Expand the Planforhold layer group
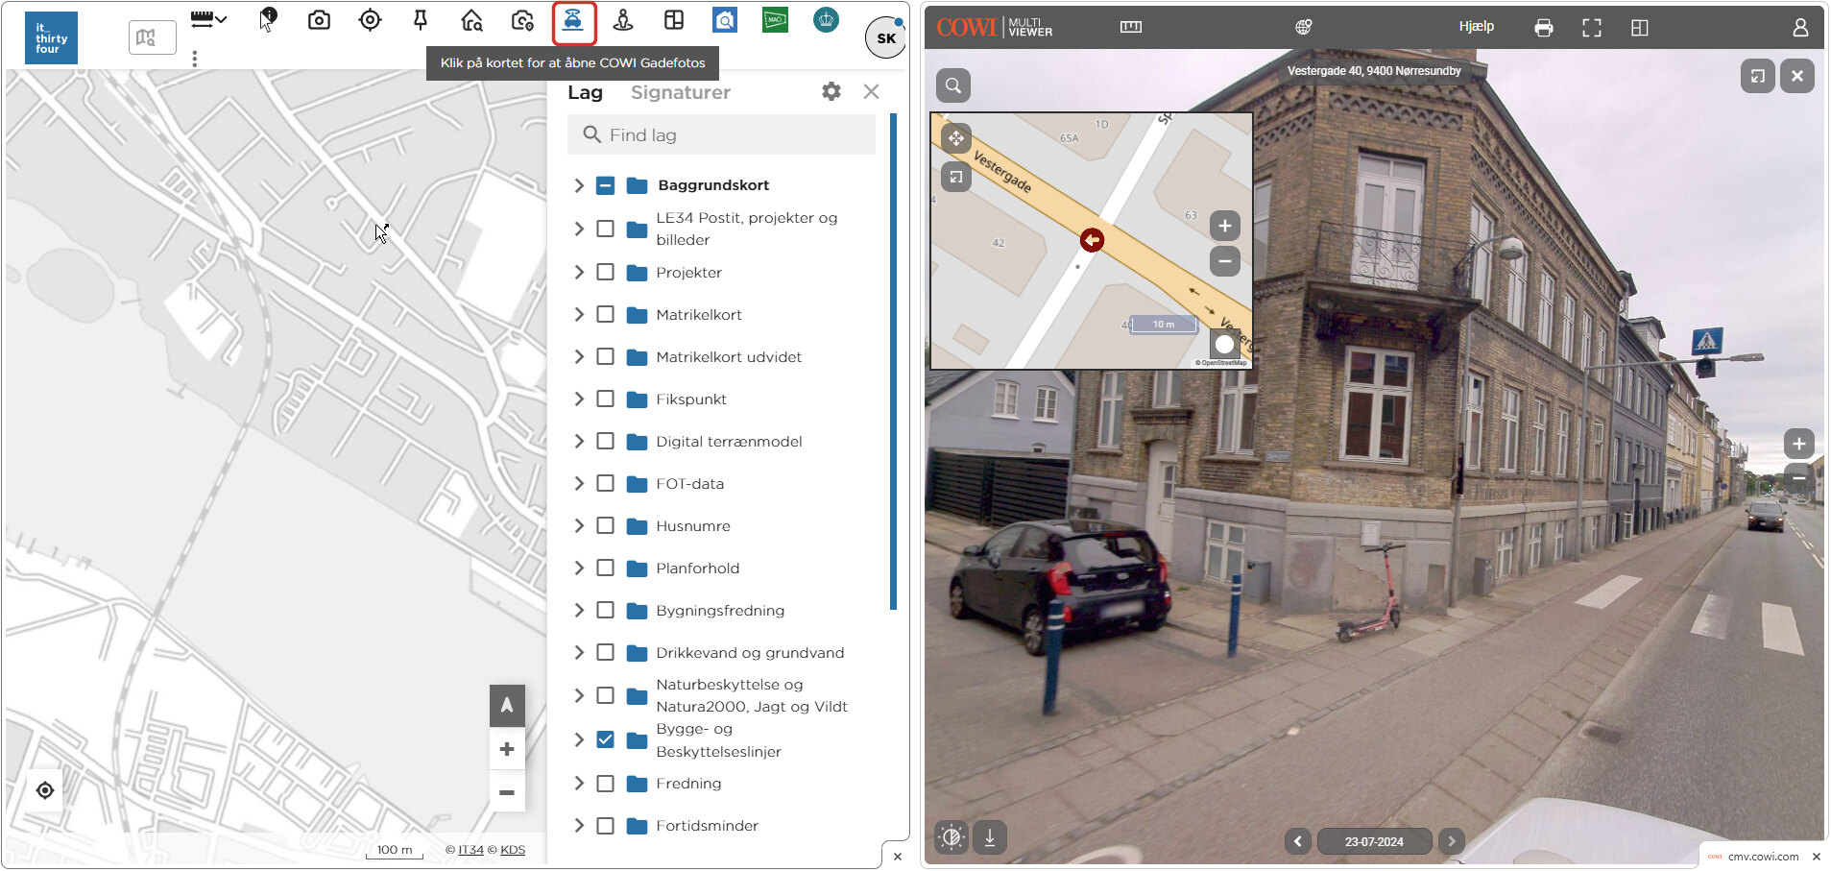 click(579, 568)
